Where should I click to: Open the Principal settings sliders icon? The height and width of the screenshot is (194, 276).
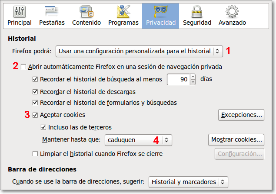coord(20,12)
